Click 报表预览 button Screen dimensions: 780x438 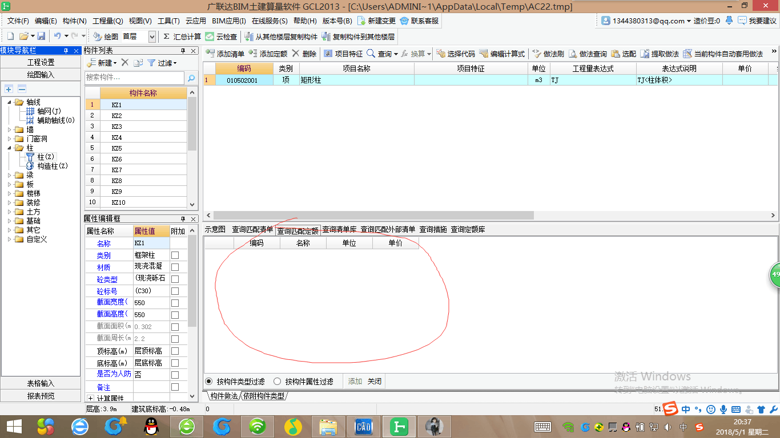click(41, 396)
